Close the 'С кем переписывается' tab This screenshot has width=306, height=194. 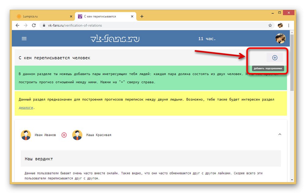[x=132, y=16]
